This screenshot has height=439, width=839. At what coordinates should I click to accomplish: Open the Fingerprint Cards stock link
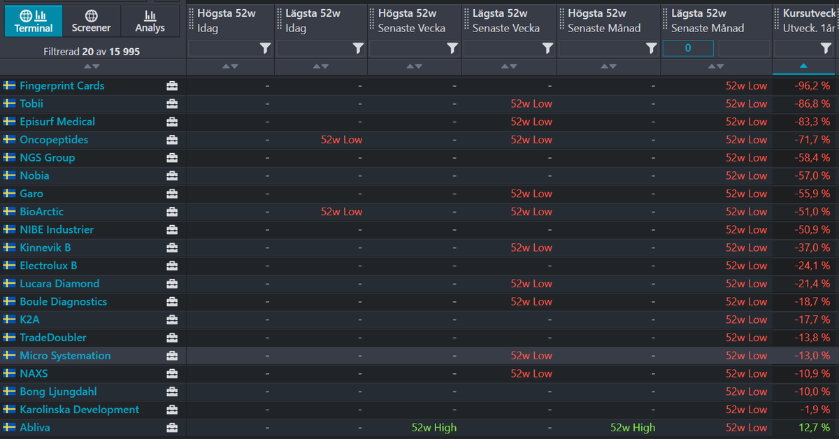pos(62,86)
